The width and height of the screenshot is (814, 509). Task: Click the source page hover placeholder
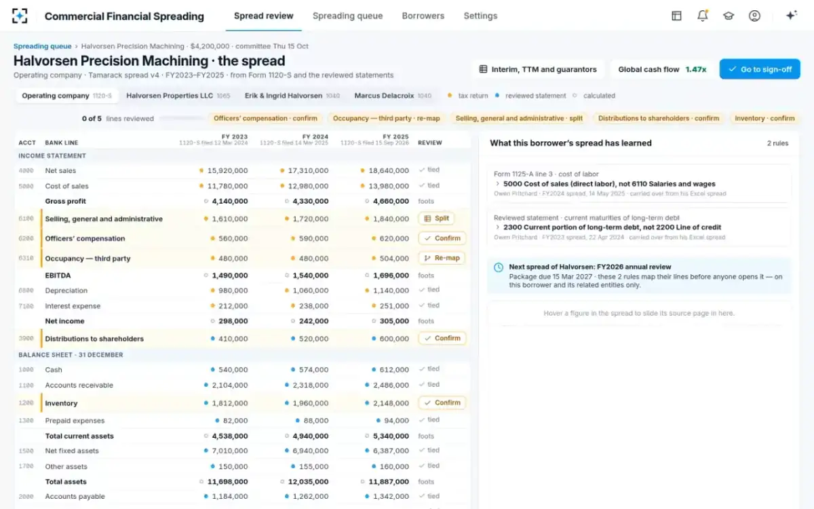click(x=639, y=314)
